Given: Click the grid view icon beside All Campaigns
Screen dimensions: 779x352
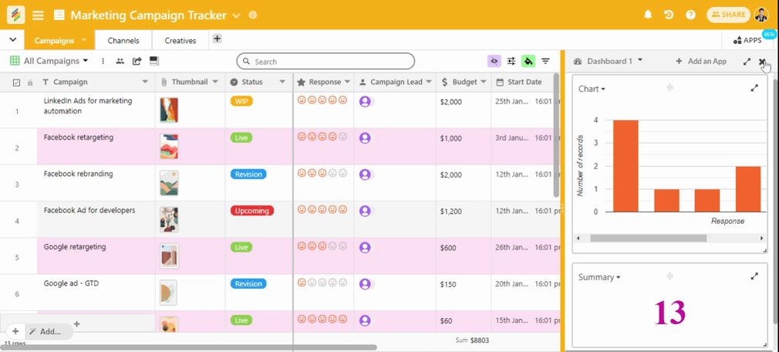Looking at the screenshot, I should tap(15, 61).
